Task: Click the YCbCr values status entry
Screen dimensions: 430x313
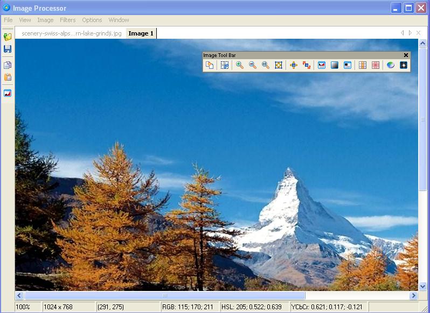Action: coord(329,307)
